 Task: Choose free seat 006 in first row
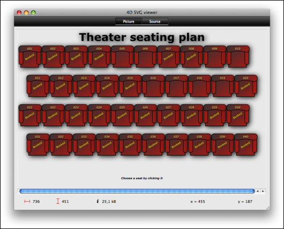(146, 57)
